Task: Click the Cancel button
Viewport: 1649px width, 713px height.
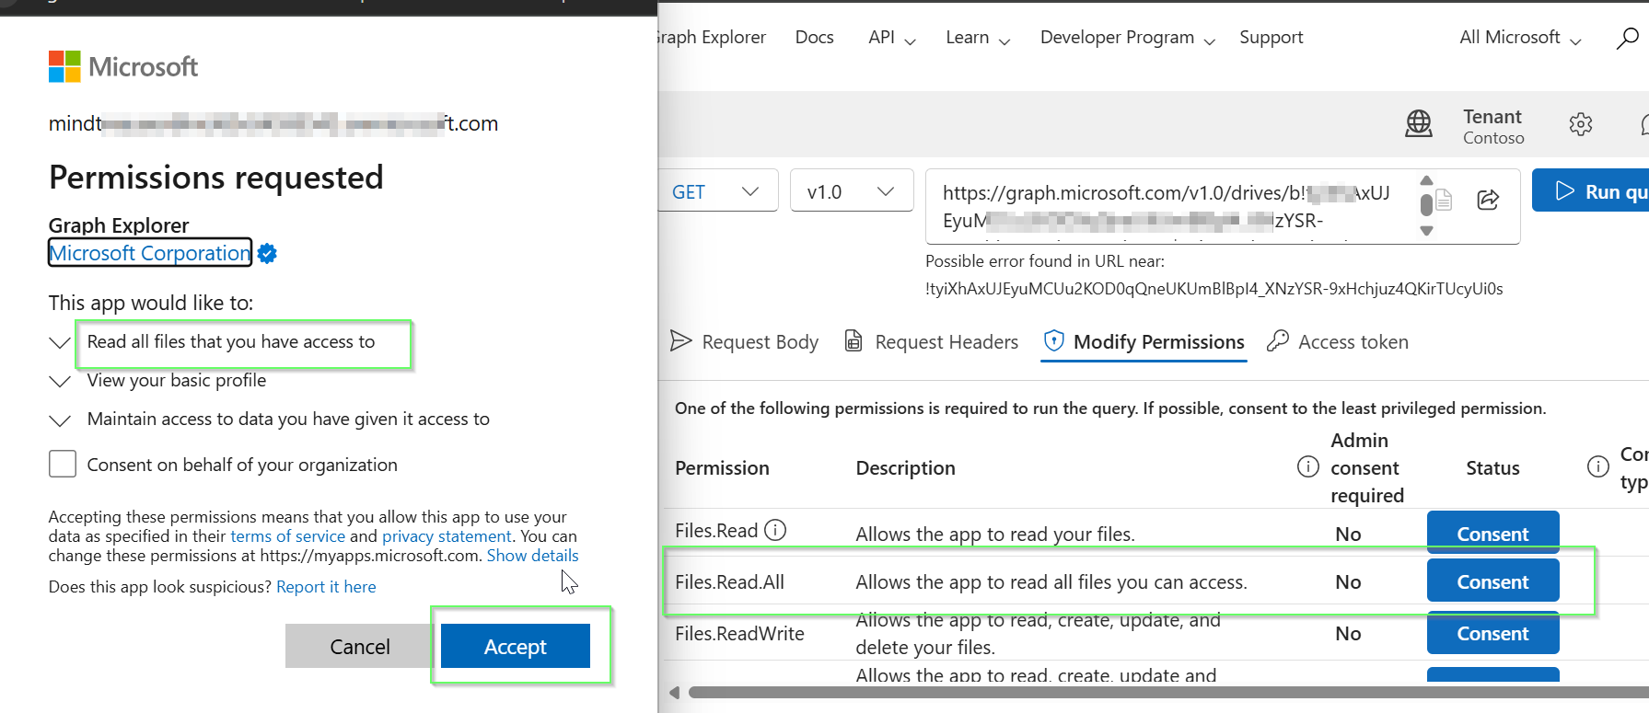Action: pyautogui.click(x=359, y=646)
